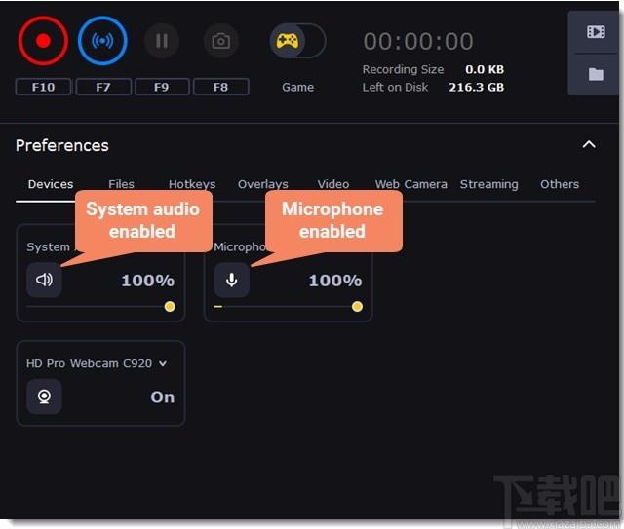Mute system audio speaker button

[x=44, y=280]
